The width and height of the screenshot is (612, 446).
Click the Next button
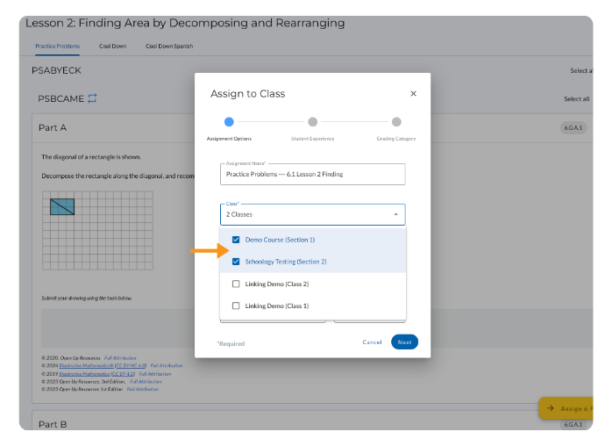pyautogui.click(x=404, y=342)
